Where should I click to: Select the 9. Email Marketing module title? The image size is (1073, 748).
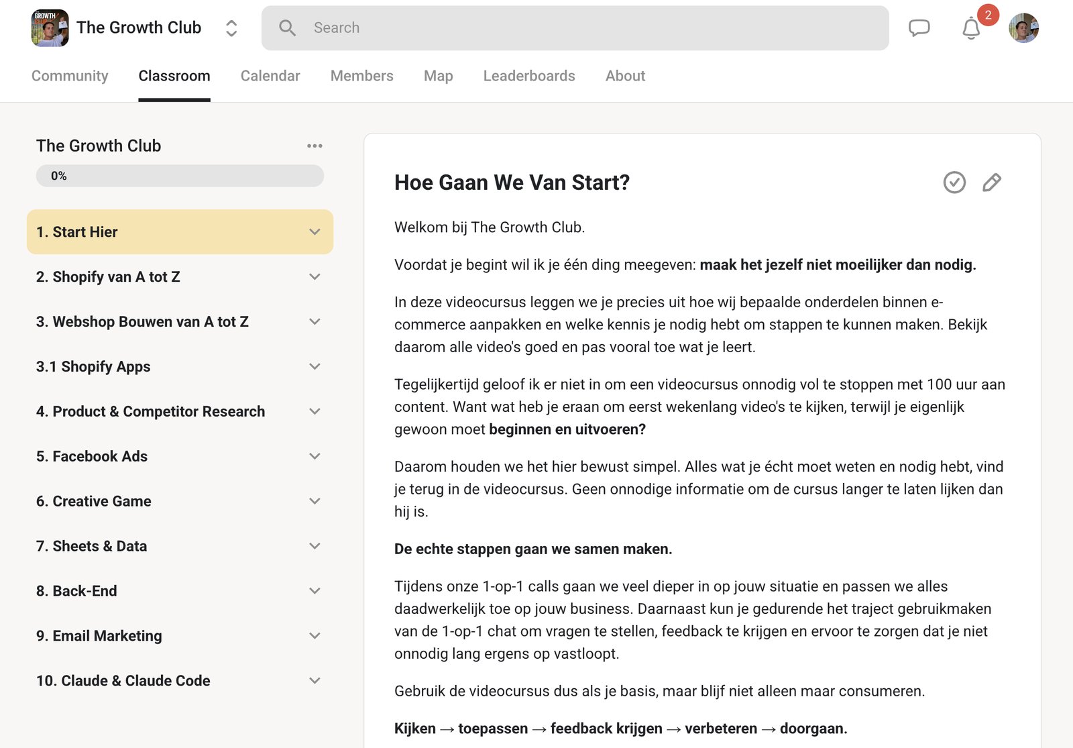(99, 636)
